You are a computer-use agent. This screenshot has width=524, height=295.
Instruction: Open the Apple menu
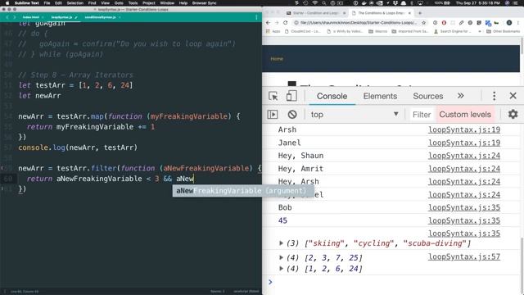coord(7,3)
